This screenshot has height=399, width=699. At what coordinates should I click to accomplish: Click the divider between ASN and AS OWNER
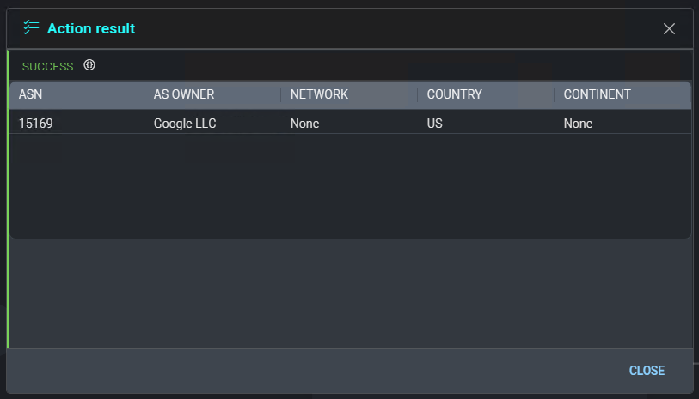click(x=144, y=94)
